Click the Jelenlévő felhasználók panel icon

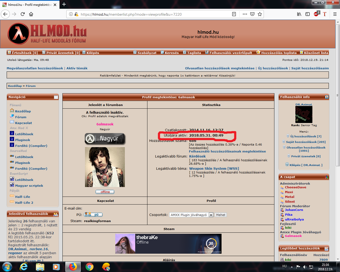click(x=56, y=214)
